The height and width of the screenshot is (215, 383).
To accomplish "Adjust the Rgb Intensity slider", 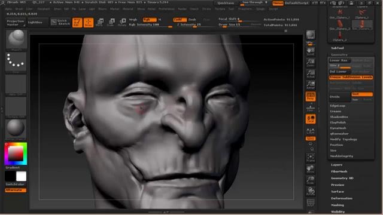I will 150,25.
